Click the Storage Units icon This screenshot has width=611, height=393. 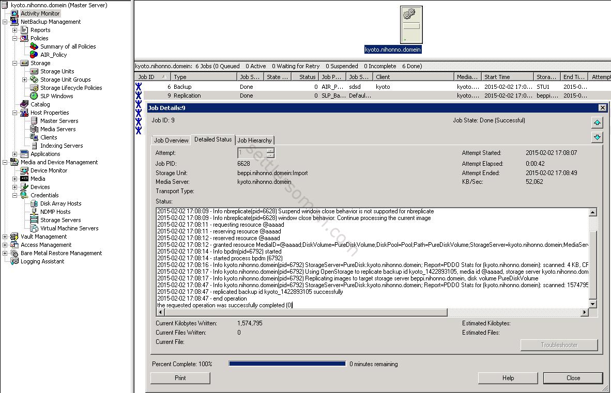coord(34,71)
